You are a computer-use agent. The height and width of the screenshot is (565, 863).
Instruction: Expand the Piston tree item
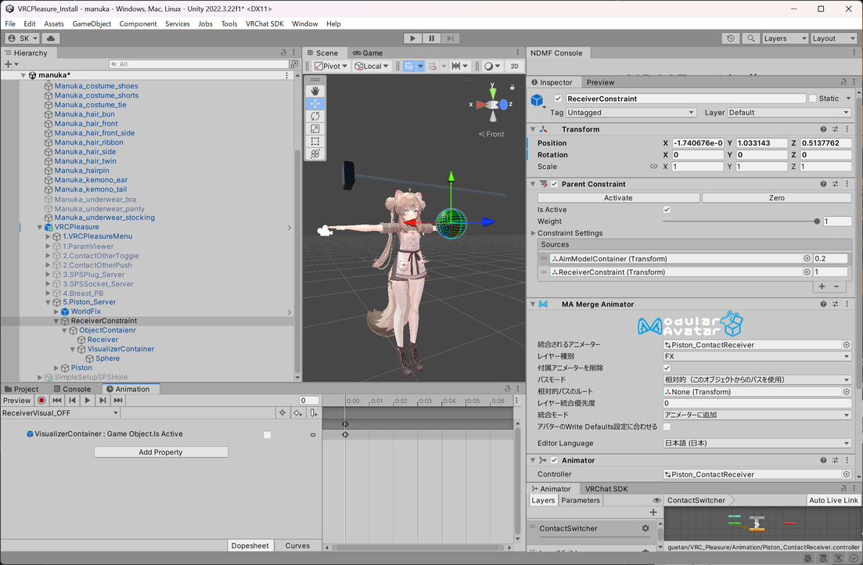pyautogui.click(x=56, y=368)
